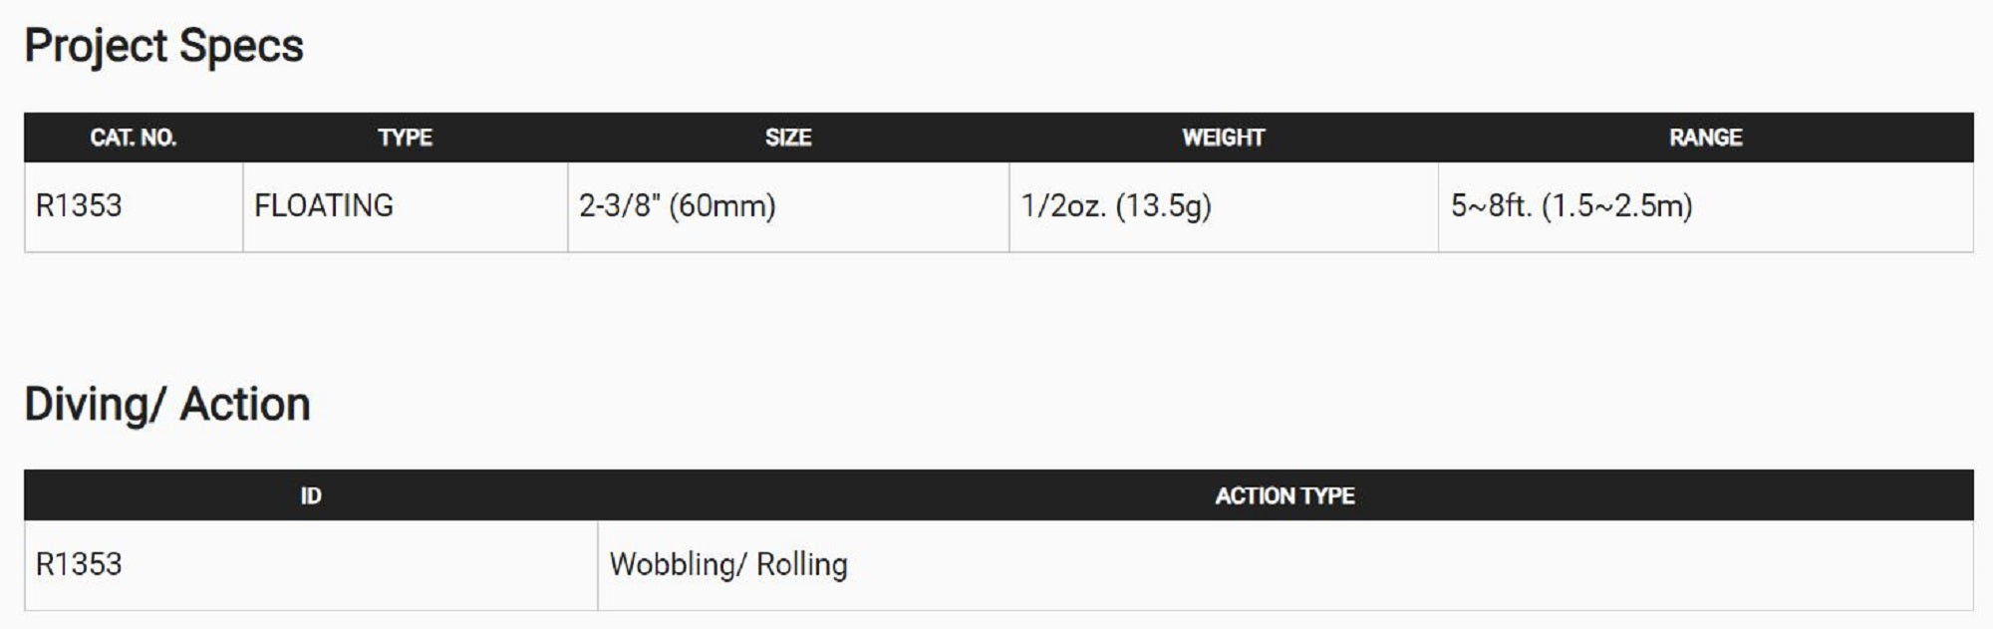This screenshot has width=1993, height=629.
Task: Click the Project Specs heading
Action: click(163, 47)
